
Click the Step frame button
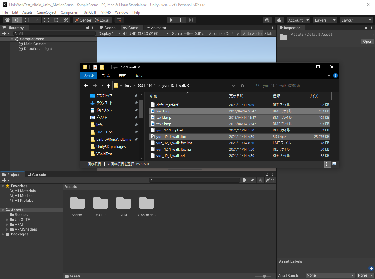coord(191,20)
